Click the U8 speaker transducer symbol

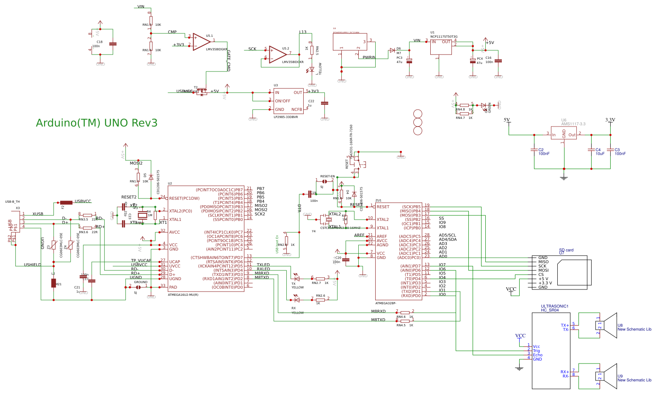coord(606,325)
